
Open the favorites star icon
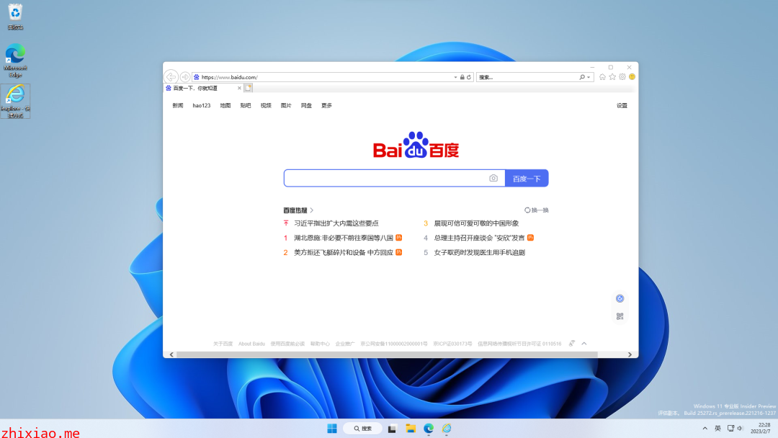[612, 77]
